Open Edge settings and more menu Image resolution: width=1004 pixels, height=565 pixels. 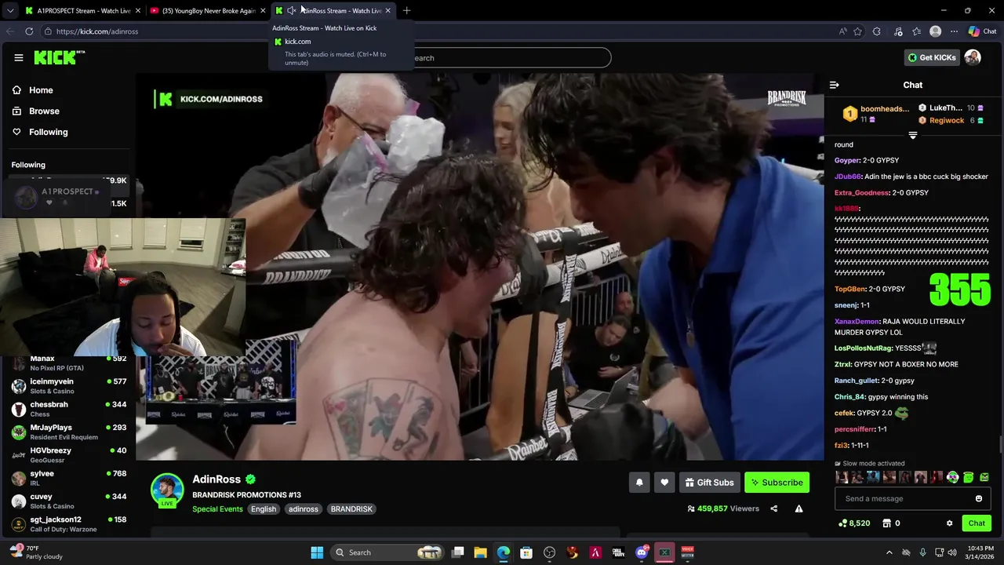coord(954,31)
